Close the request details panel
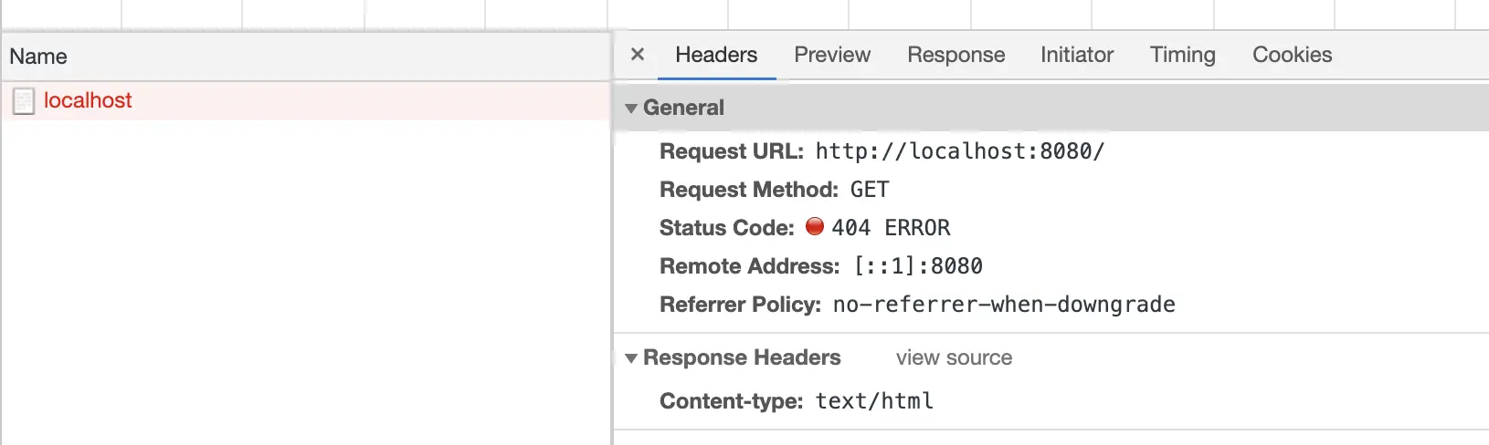 tap(638, 55)
